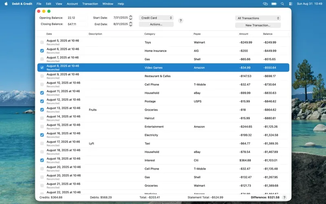326x204 pixels.
Task: Click the New Transaction... button
Action: (258, 25)
